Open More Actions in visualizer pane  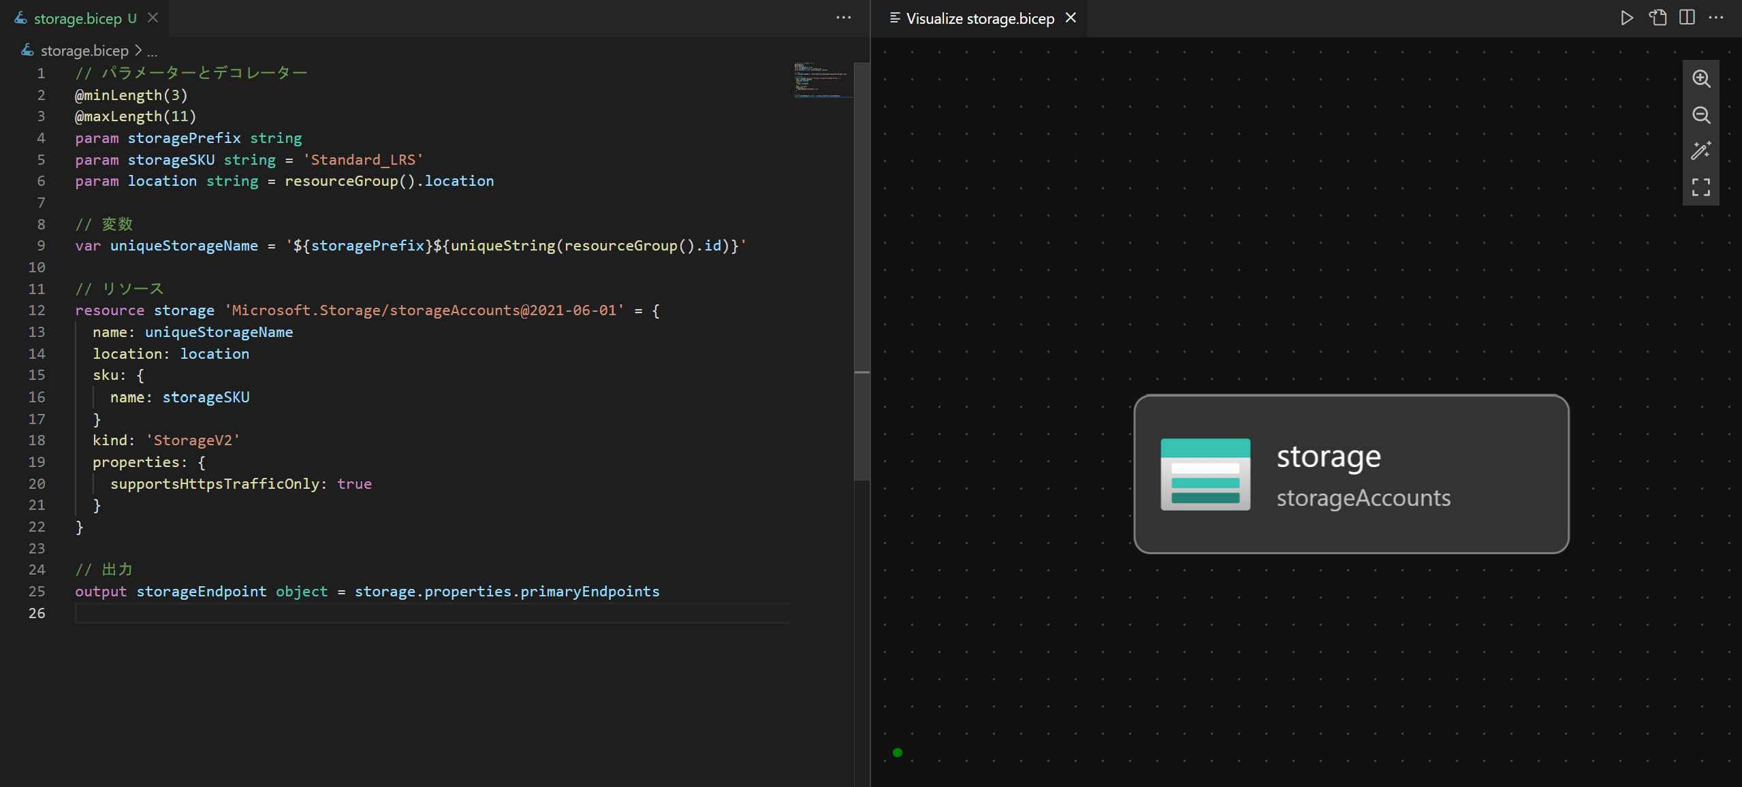1716,18
